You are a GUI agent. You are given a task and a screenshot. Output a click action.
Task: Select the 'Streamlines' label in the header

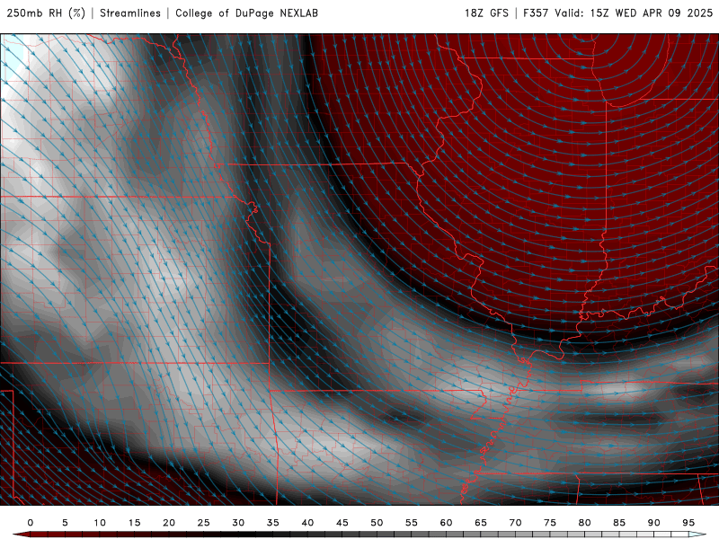(x=130, y=13)
